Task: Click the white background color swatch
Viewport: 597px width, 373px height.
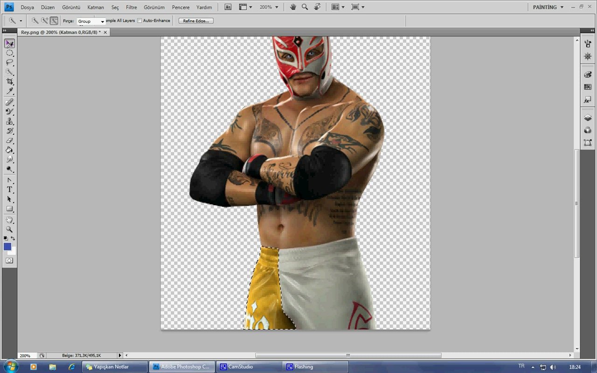Action: [x=13, y=252]
